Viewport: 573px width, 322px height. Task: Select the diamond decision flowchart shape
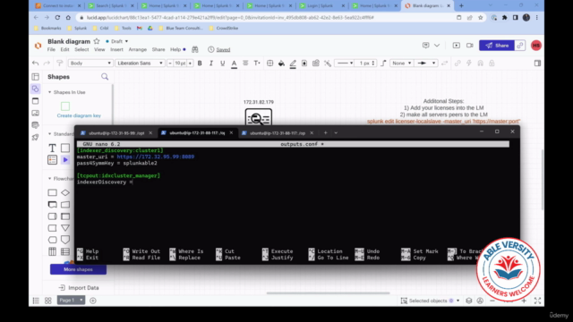tap(65, 192)
